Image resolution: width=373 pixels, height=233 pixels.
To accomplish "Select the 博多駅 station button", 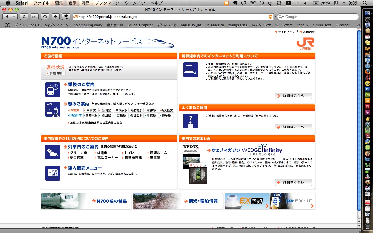I will (x=167, y=116).
